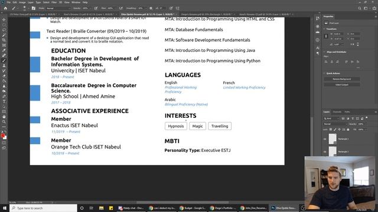
Task: Select the Horizontal Type tool
Action: click(4, 101)
